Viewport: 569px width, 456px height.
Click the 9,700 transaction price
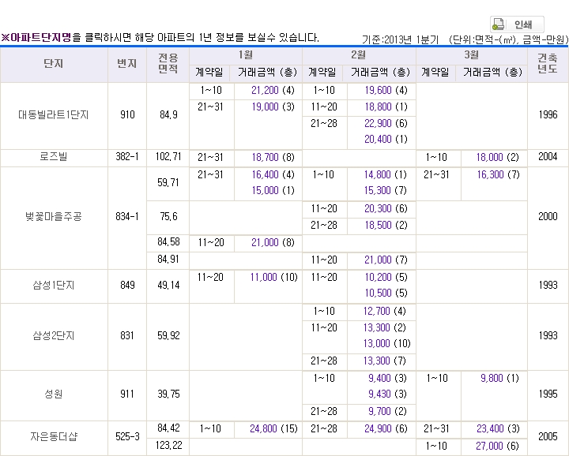click(x=379, y=412)
